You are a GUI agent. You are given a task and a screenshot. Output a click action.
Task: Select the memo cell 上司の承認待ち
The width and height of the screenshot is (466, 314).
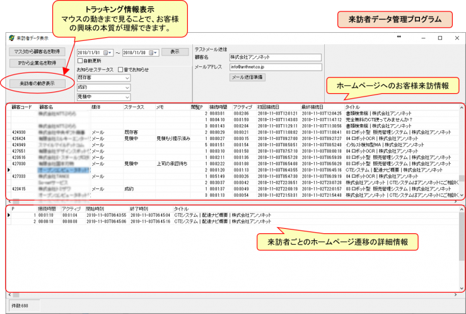tap(172, 164)
